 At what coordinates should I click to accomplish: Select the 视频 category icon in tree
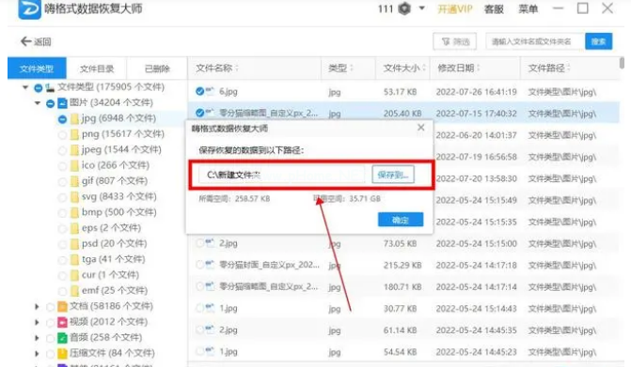(62, 322)
